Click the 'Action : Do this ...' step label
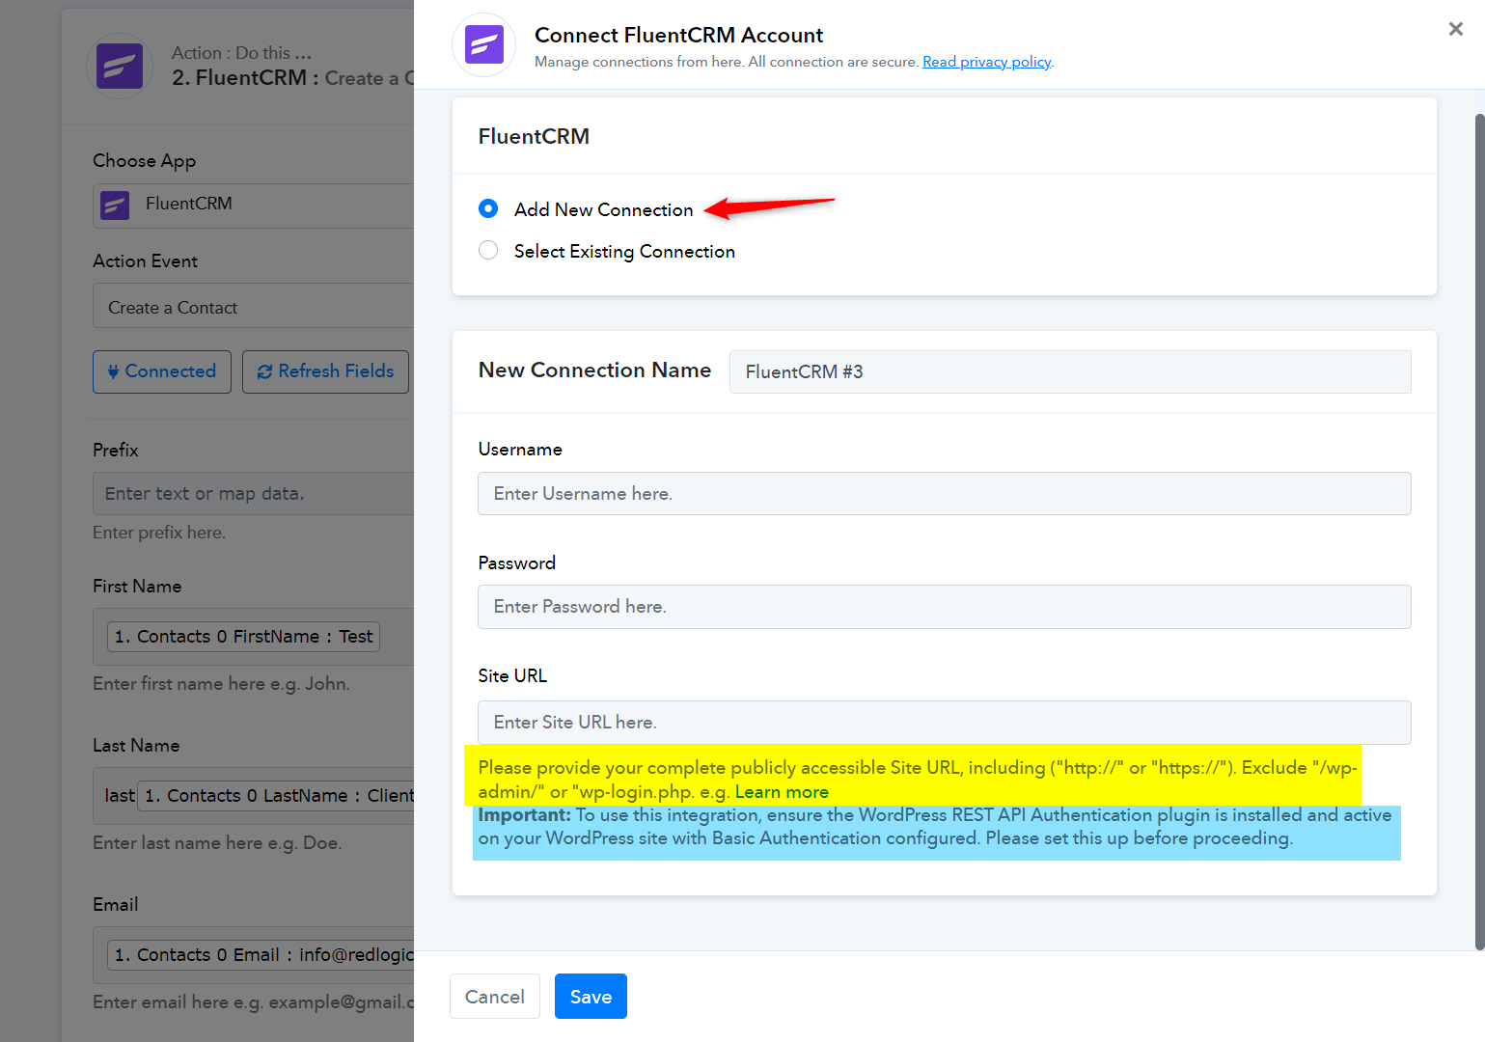The image size is (1485, 1042). click(241, 53)
